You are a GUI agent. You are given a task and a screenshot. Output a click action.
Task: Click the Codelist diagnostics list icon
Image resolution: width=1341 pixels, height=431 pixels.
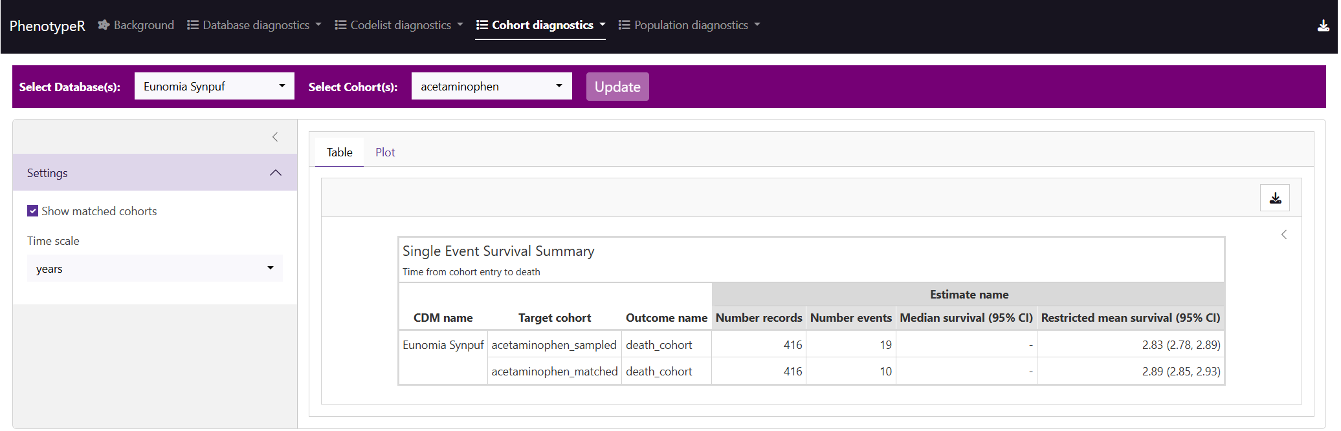tap(340, 25)
